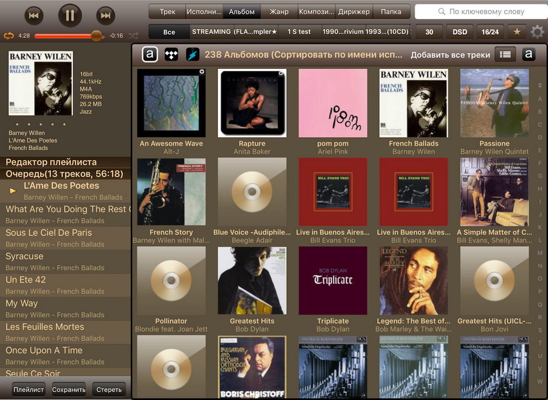The width and height of the screenshot is (548, 400).
Task: Open the French Ballads album in the grid
Action: pyautogui.click(x=413, y=103)
